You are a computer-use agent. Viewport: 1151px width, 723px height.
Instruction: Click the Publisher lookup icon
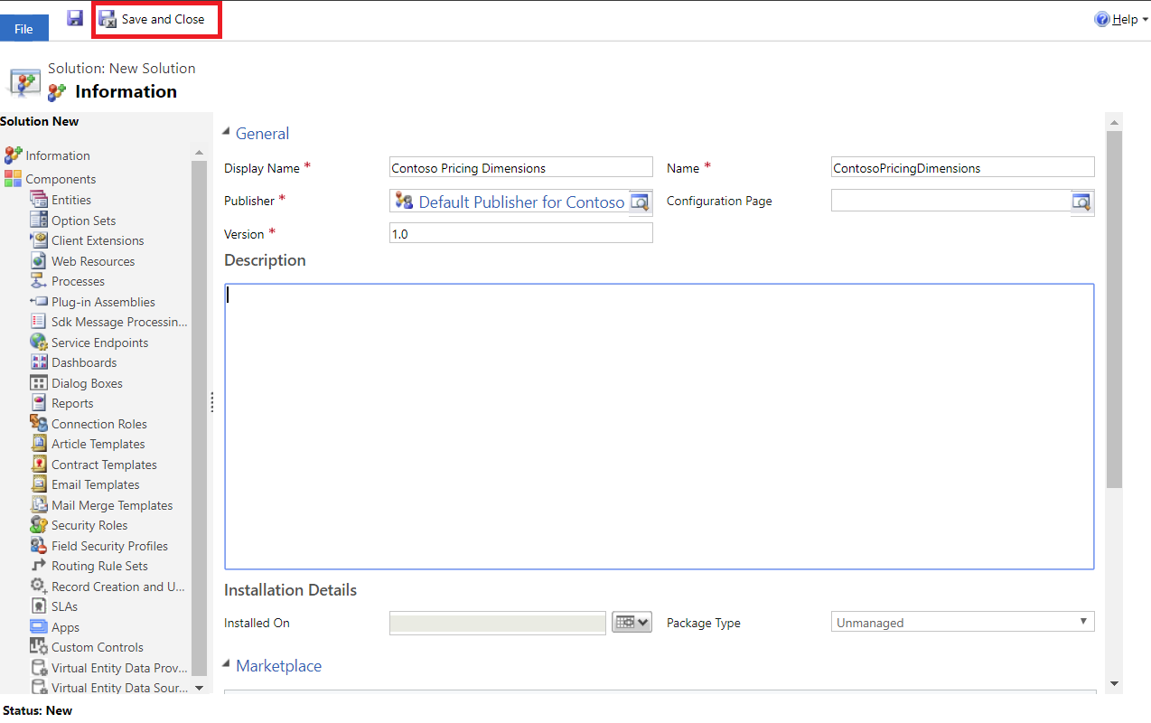640,202
